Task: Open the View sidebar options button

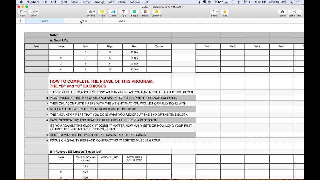Action: [22, 12]
